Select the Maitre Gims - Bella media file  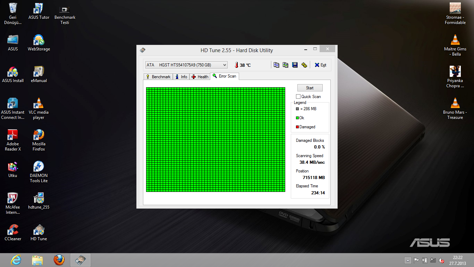pyautogui.click(x=455, y=45)
